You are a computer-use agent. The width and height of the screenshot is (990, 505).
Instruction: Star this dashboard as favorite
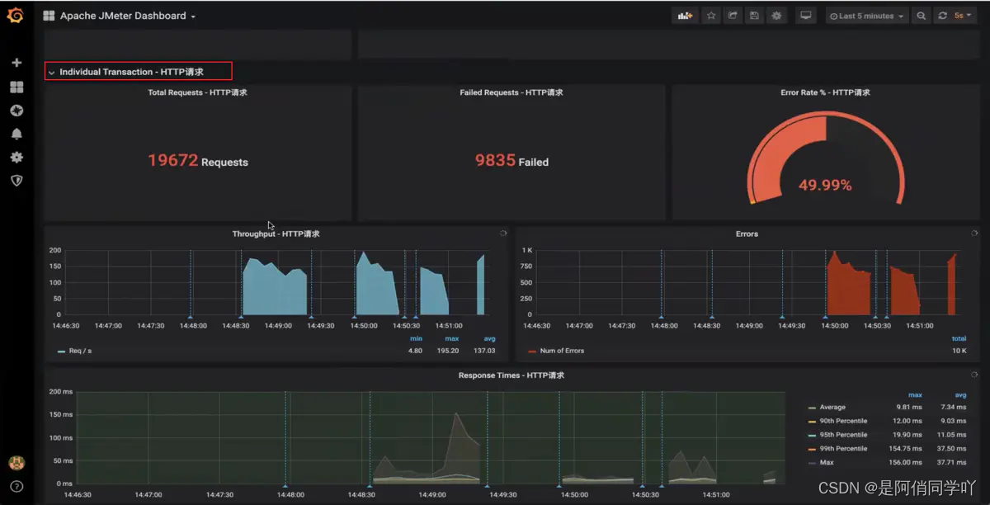coord(710,16)
